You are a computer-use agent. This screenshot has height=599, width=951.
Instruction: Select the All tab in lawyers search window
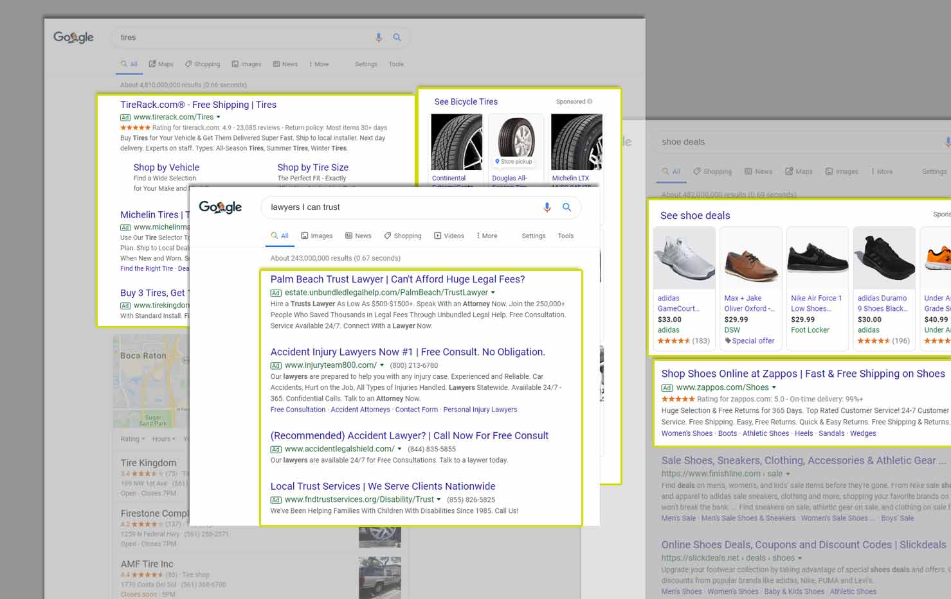tap(280, 236)
